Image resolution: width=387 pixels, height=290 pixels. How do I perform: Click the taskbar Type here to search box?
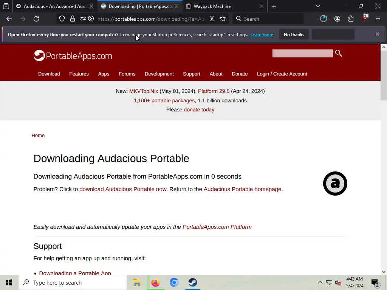(73, 282)
